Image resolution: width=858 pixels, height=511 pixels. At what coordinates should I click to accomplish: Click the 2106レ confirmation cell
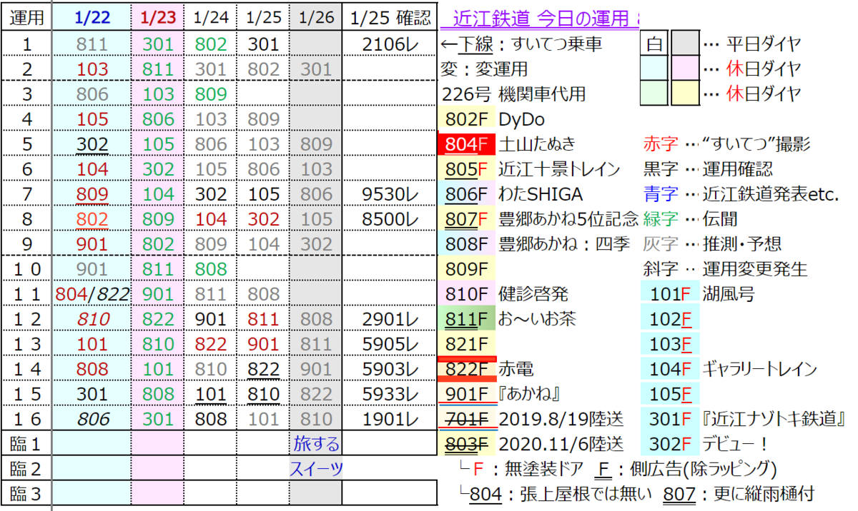pos(390,44)
